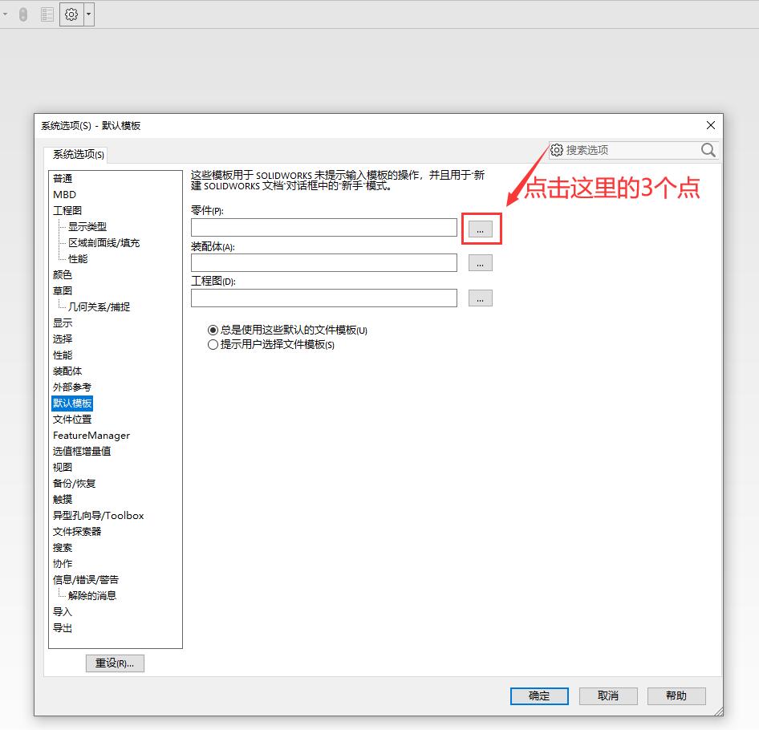
Task: Click the Options gear icon in toolbar
Action: point(71,14)
